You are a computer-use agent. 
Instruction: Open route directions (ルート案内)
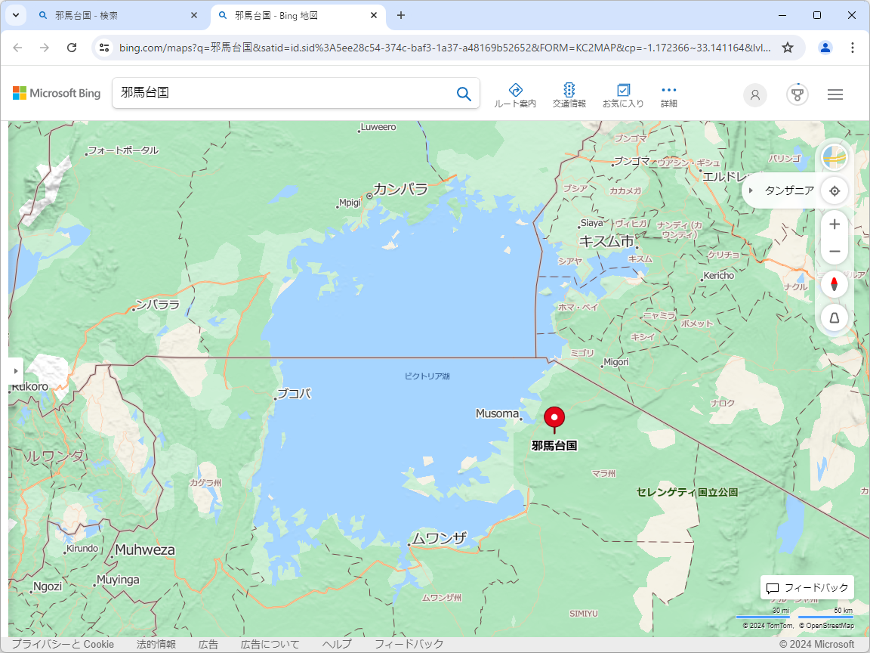tap(515, 95)
